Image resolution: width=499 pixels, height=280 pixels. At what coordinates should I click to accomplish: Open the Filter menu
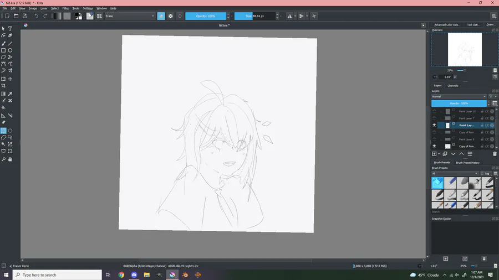click(x=65, y=8)
